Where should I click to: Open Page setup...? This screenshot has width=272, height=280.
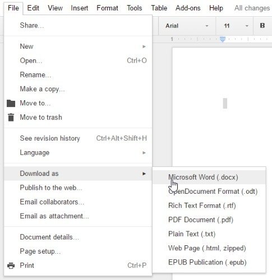coord(78,251)
